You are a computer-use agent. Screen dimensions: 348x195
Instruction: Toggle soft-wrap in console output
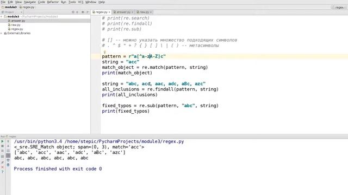[8, 151]
